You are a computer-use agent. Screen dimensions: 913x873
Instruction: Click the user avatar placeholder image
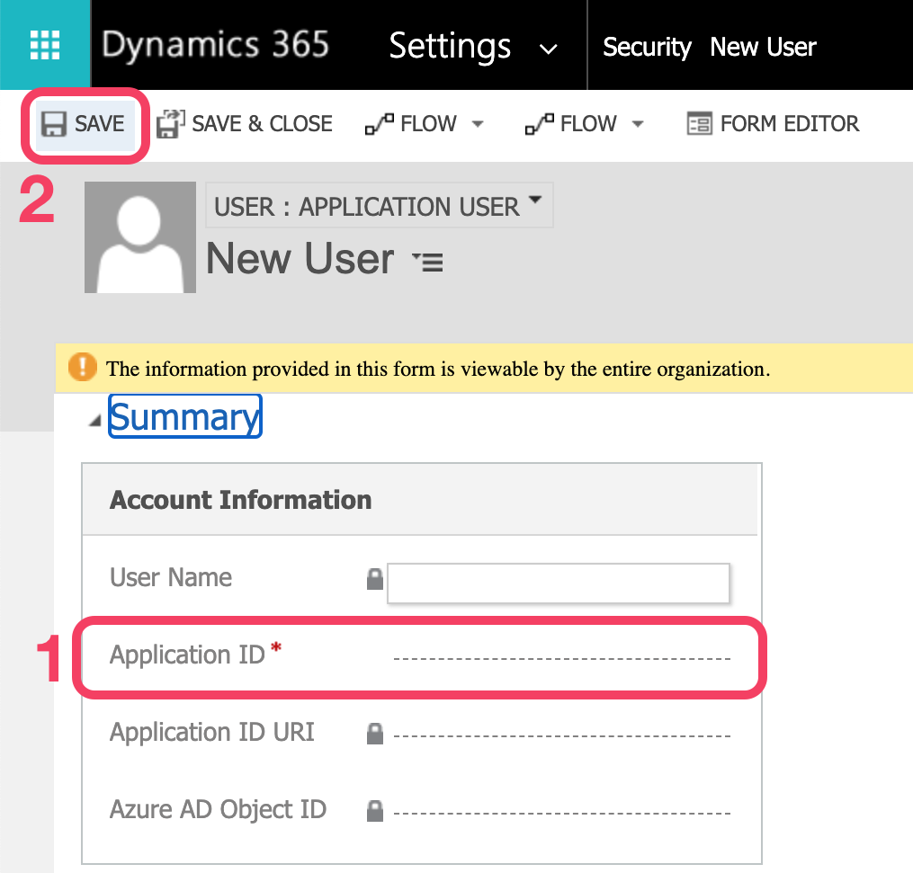coord(140,236)
